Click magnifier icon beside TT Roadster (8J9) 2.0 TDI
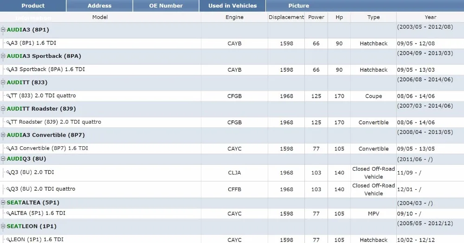The width and height of the screenshot is (464, 243). (8, 122)
